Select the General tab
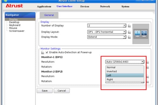Viewport: 158px width, 105px height. coord(49,15)
